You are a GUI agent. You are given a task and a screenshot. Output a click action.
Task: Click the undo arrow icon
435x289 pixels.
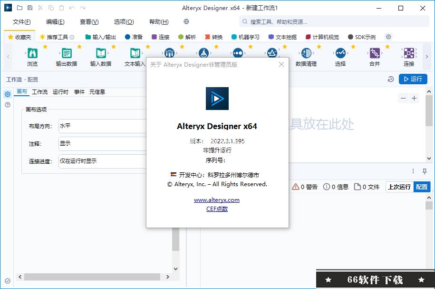(72, 8)
